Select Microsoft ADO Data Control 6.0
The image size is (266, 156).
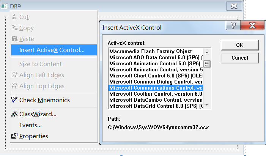156,57
